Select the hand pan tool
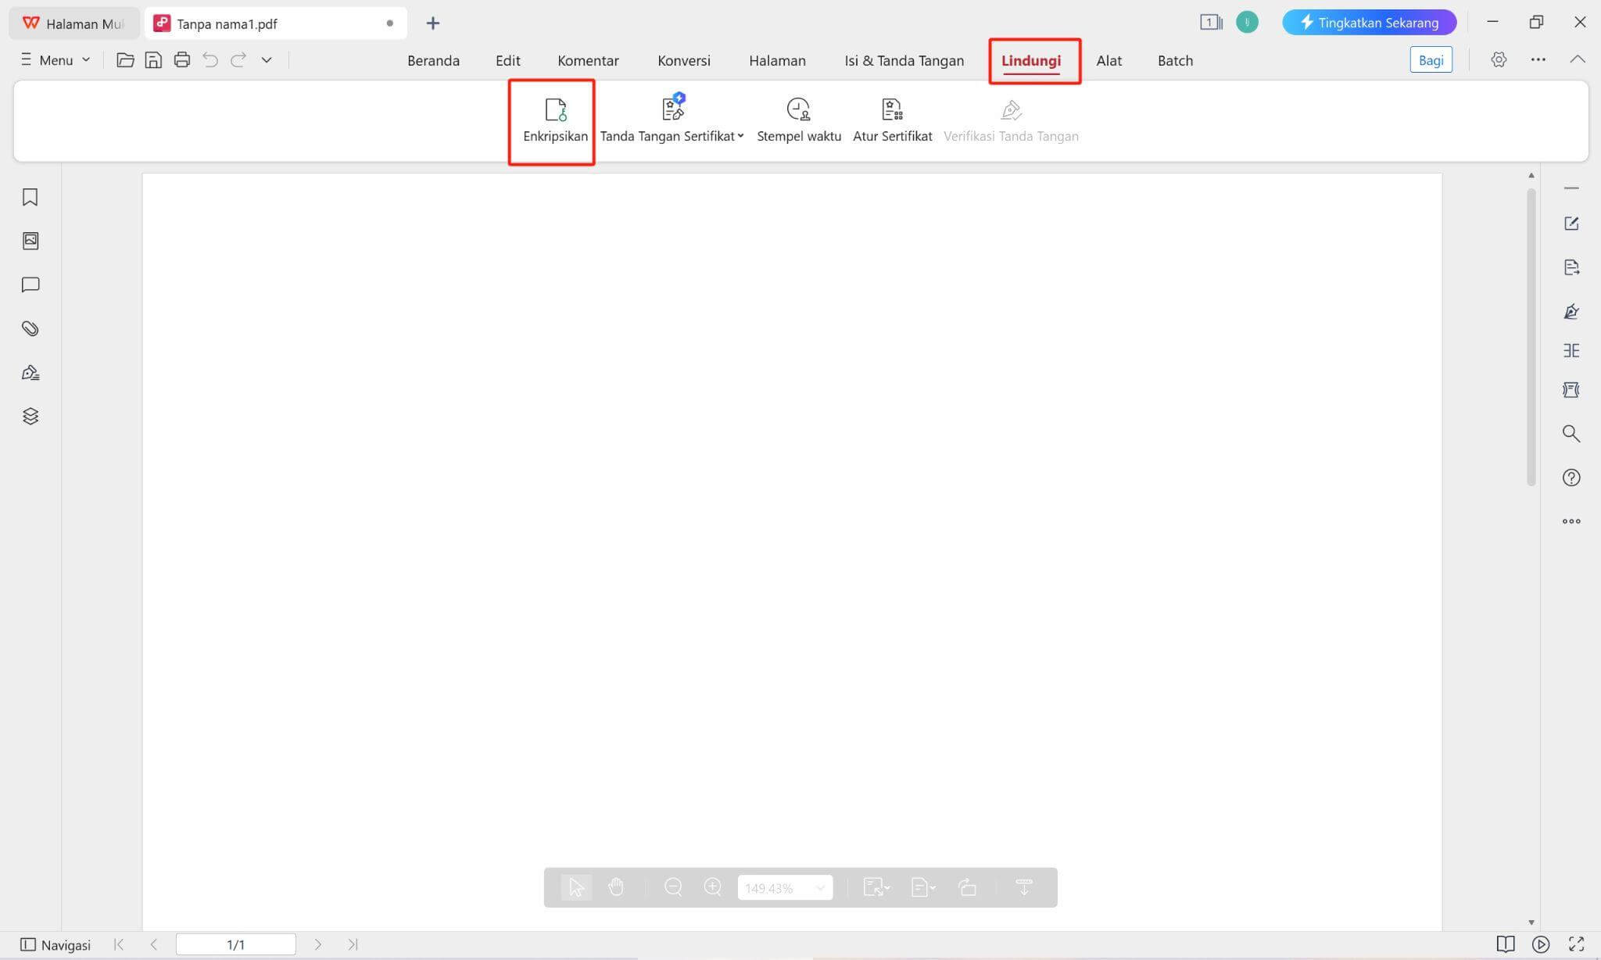The image size is (1601, 960). tap(616, 887)
